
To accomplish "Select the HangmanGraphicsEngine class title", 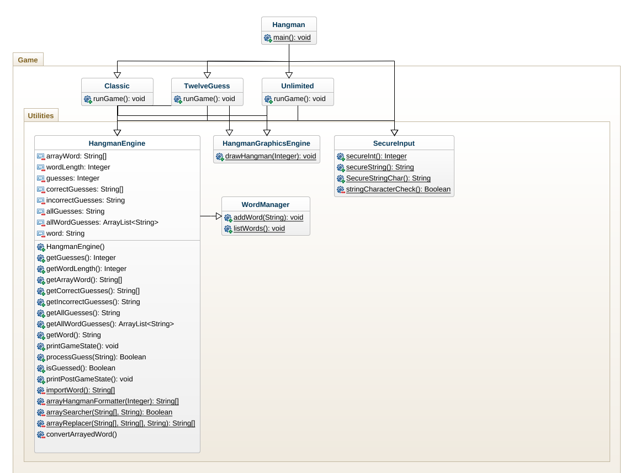I will pos(267,144).
